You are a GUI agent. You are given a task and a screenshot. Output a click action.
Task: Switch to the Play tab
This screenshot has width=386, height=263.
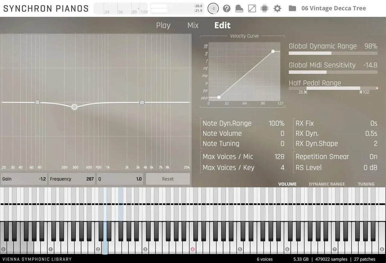[x=163, y=25]
